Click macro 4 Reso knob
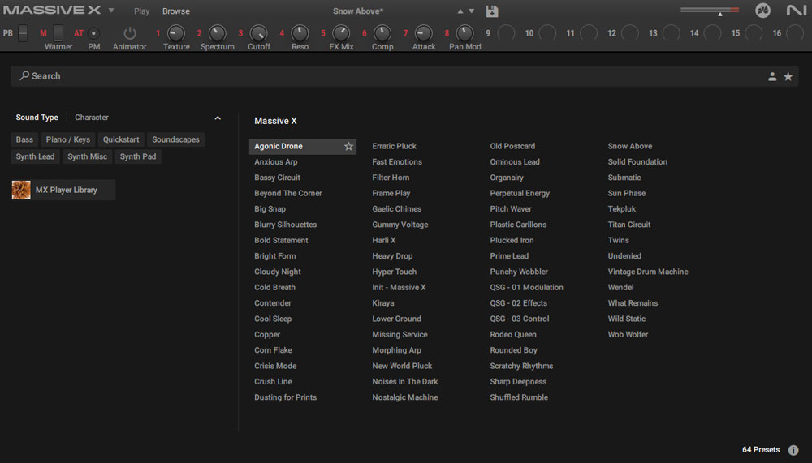The image size is (812, 463). tap(300, 33)
